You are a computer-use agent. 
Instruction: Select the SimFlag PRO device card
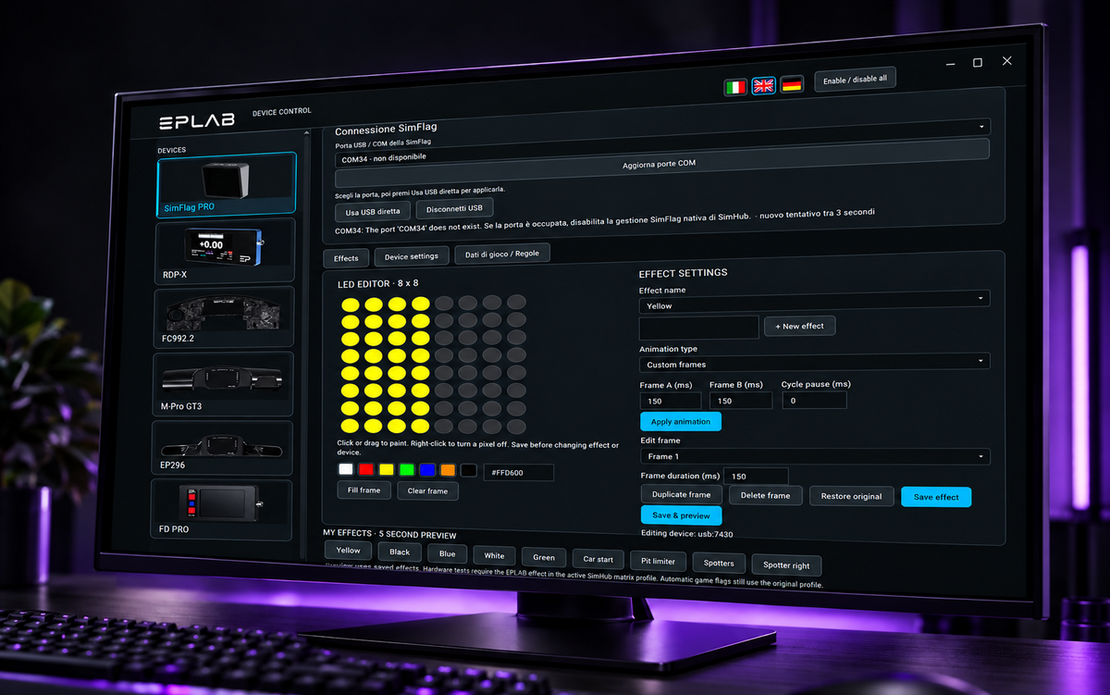click(x=227, y=184)
